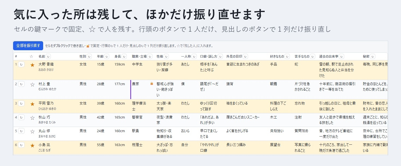Select the 警察官 occupation cell
401x166 pixels.
143,120
